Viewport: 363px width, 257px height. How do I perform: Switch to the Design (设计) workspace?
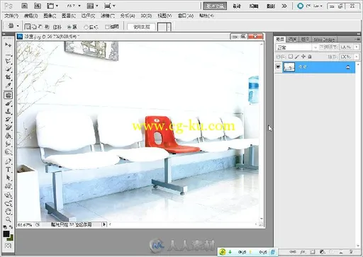237,6
